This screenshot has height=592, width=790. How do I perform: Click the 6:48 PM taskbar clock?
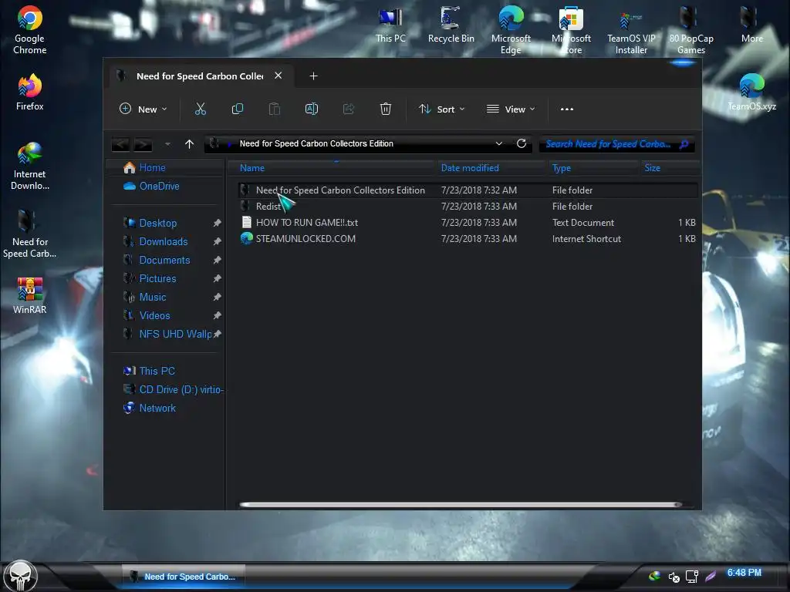pyautogui.click(x=744, y=573)
